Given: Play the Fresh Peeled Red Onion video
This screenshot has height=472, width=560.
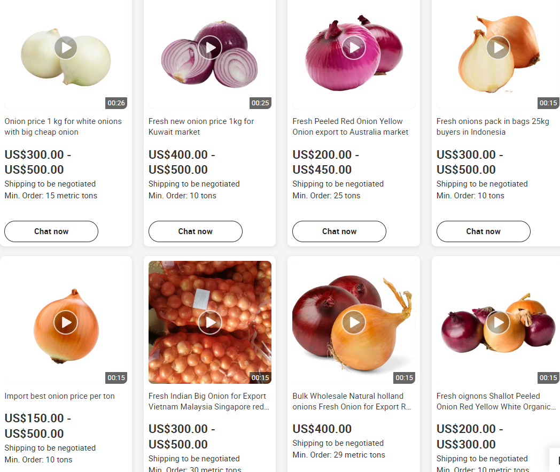Looking at the screenshot, I should [x=354, y=48].
